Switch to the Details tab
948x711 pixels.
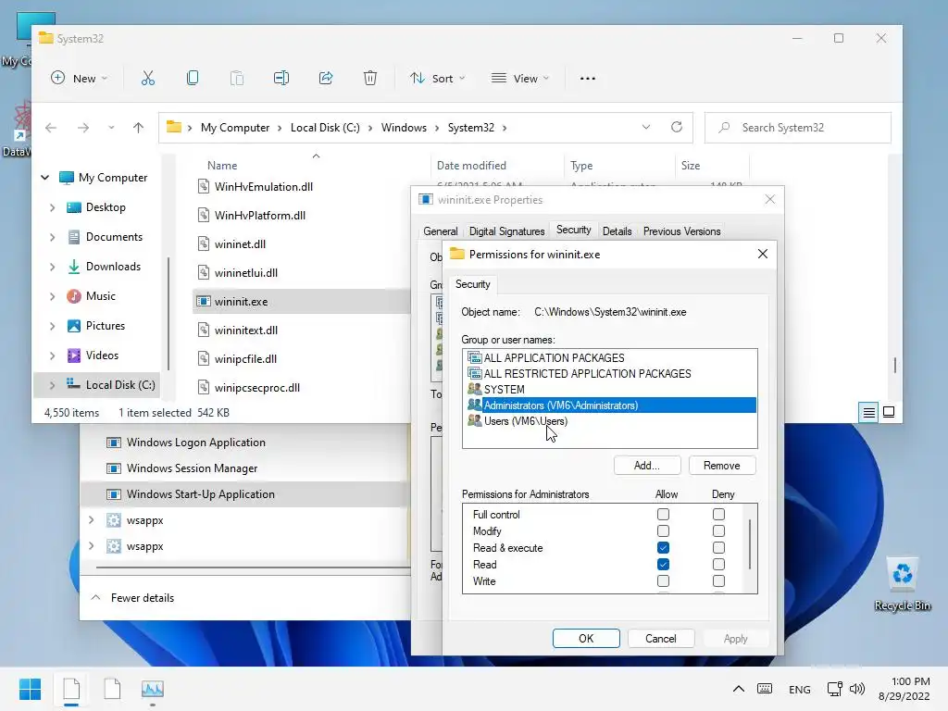coord(617,231)
